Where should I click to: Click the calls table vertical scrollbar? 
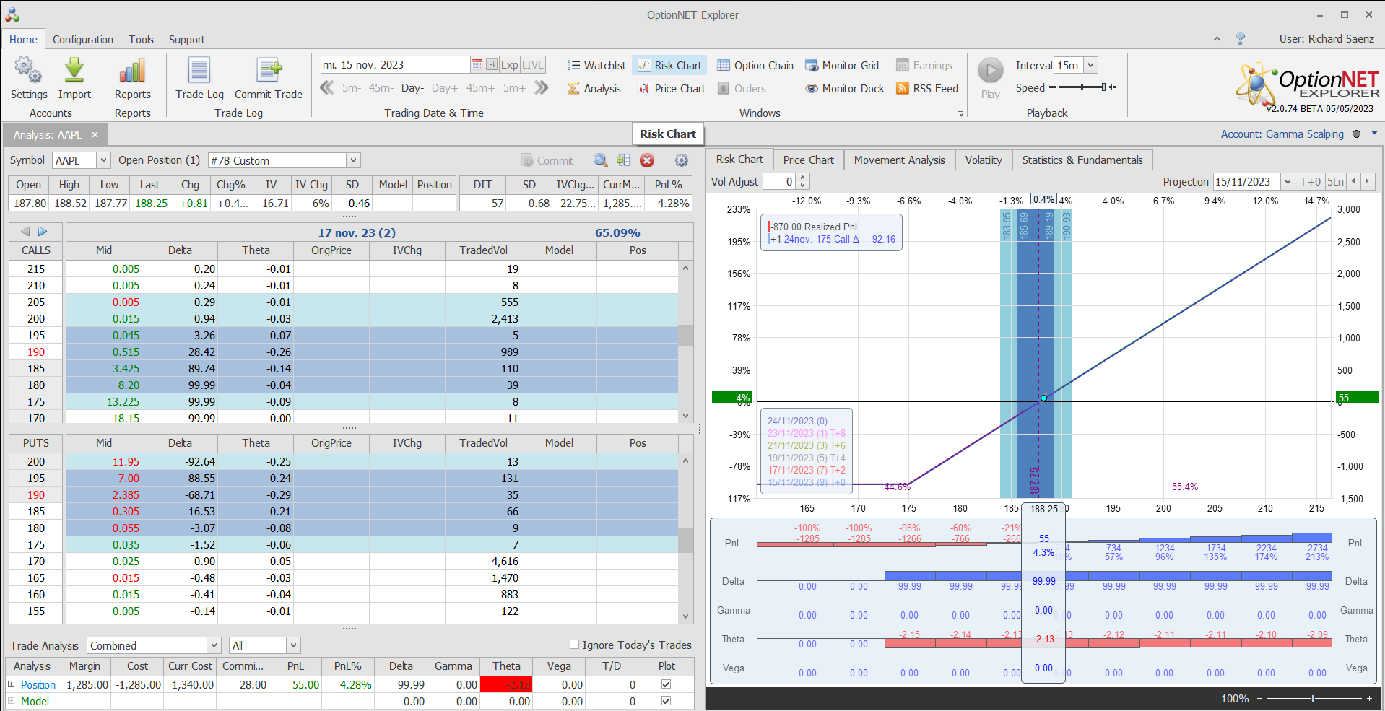685,341
